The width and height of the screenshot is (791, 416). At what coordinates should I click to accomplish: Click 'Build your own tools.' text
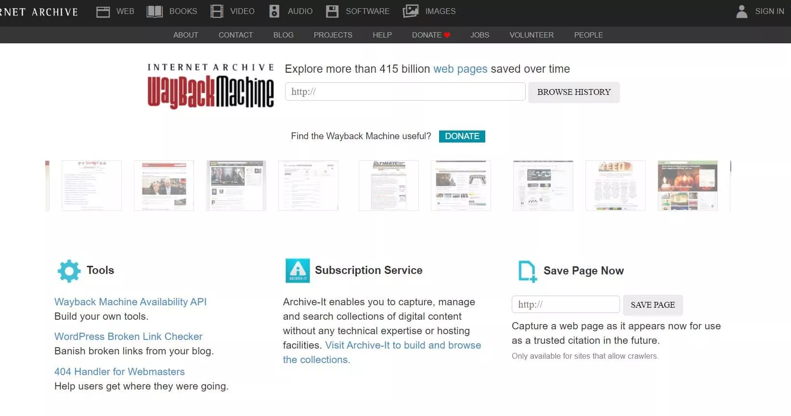tap(102, 316)
